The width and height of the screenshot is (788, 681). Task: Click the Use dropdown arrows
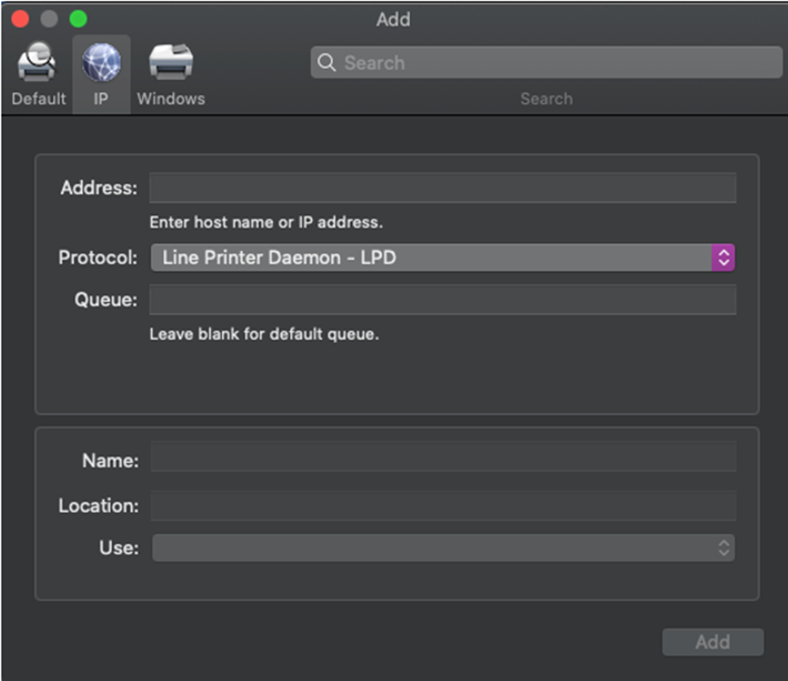[724, 548]
